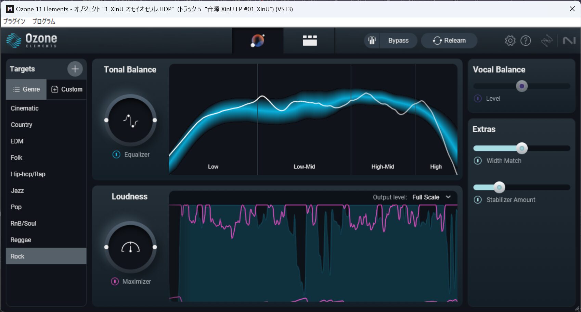Select the Rock genre target
This screenshot has height=312, width=581.
[x=46, y=256]
